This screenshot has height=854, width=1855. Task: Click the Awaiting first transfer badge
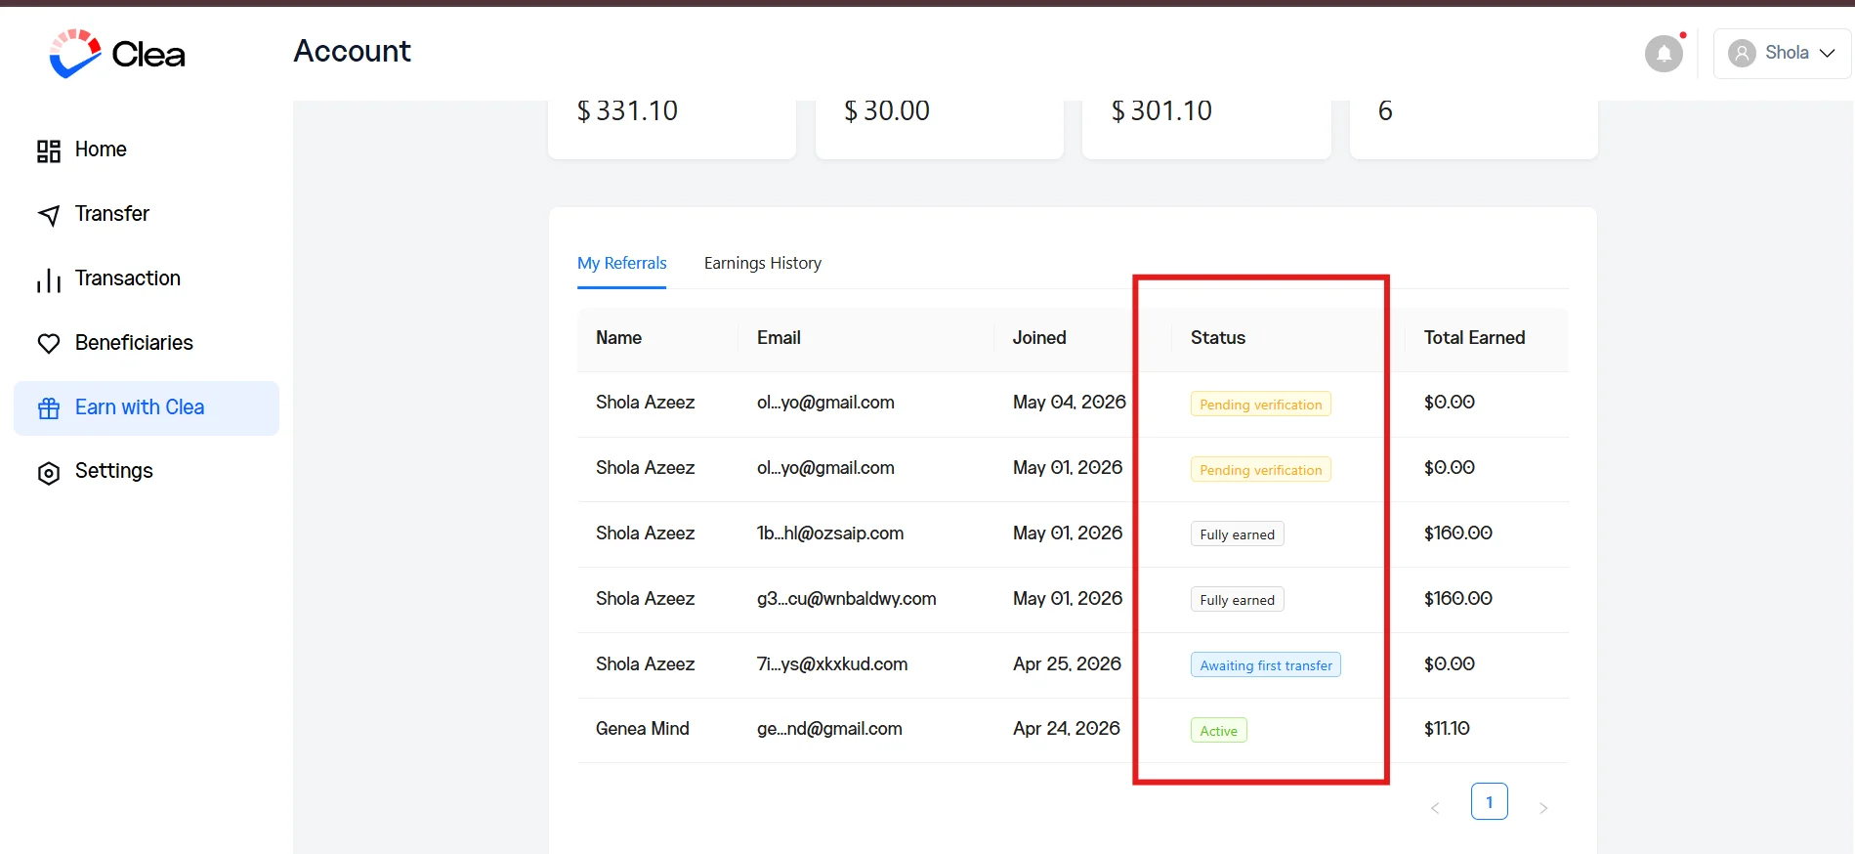click(1266, 665)
